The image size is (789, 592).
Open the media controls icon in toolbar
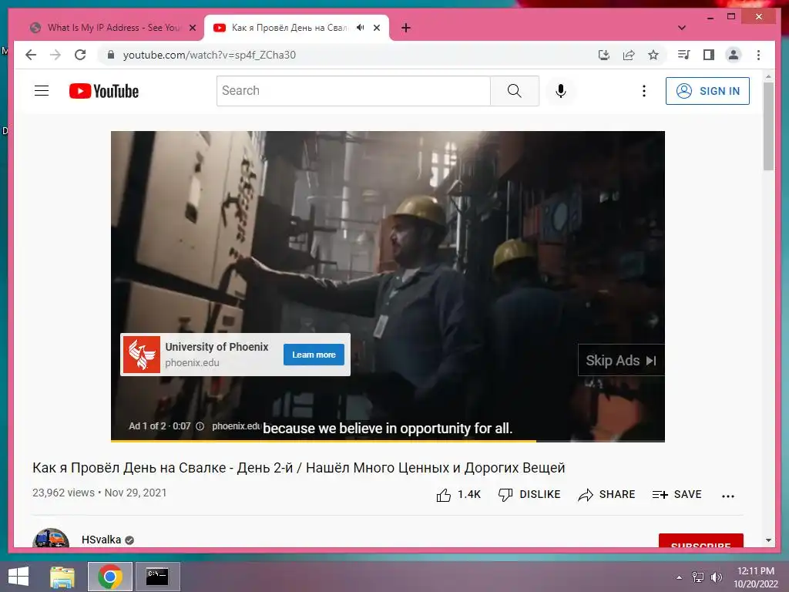[683, 55]
